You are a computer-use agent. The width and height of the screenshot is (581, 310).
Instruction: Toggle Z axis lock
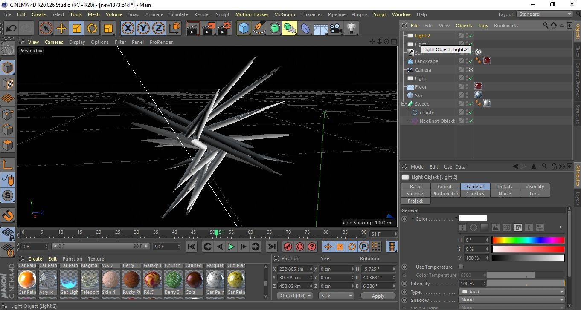click(x=159, y=29)
